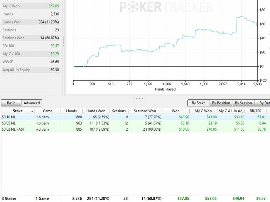Sort by the My C Won column header

(203, 111)
